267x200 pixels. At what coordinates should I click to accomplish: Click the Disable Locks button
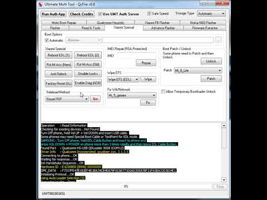click(88, 74)
